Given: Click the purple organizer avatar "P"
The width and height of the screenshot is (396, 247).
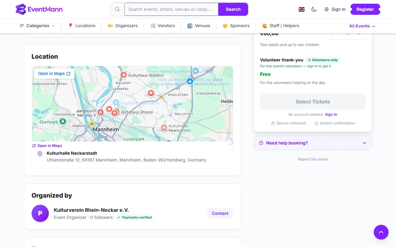Looking at the screenshot, I should pos(40,213).
